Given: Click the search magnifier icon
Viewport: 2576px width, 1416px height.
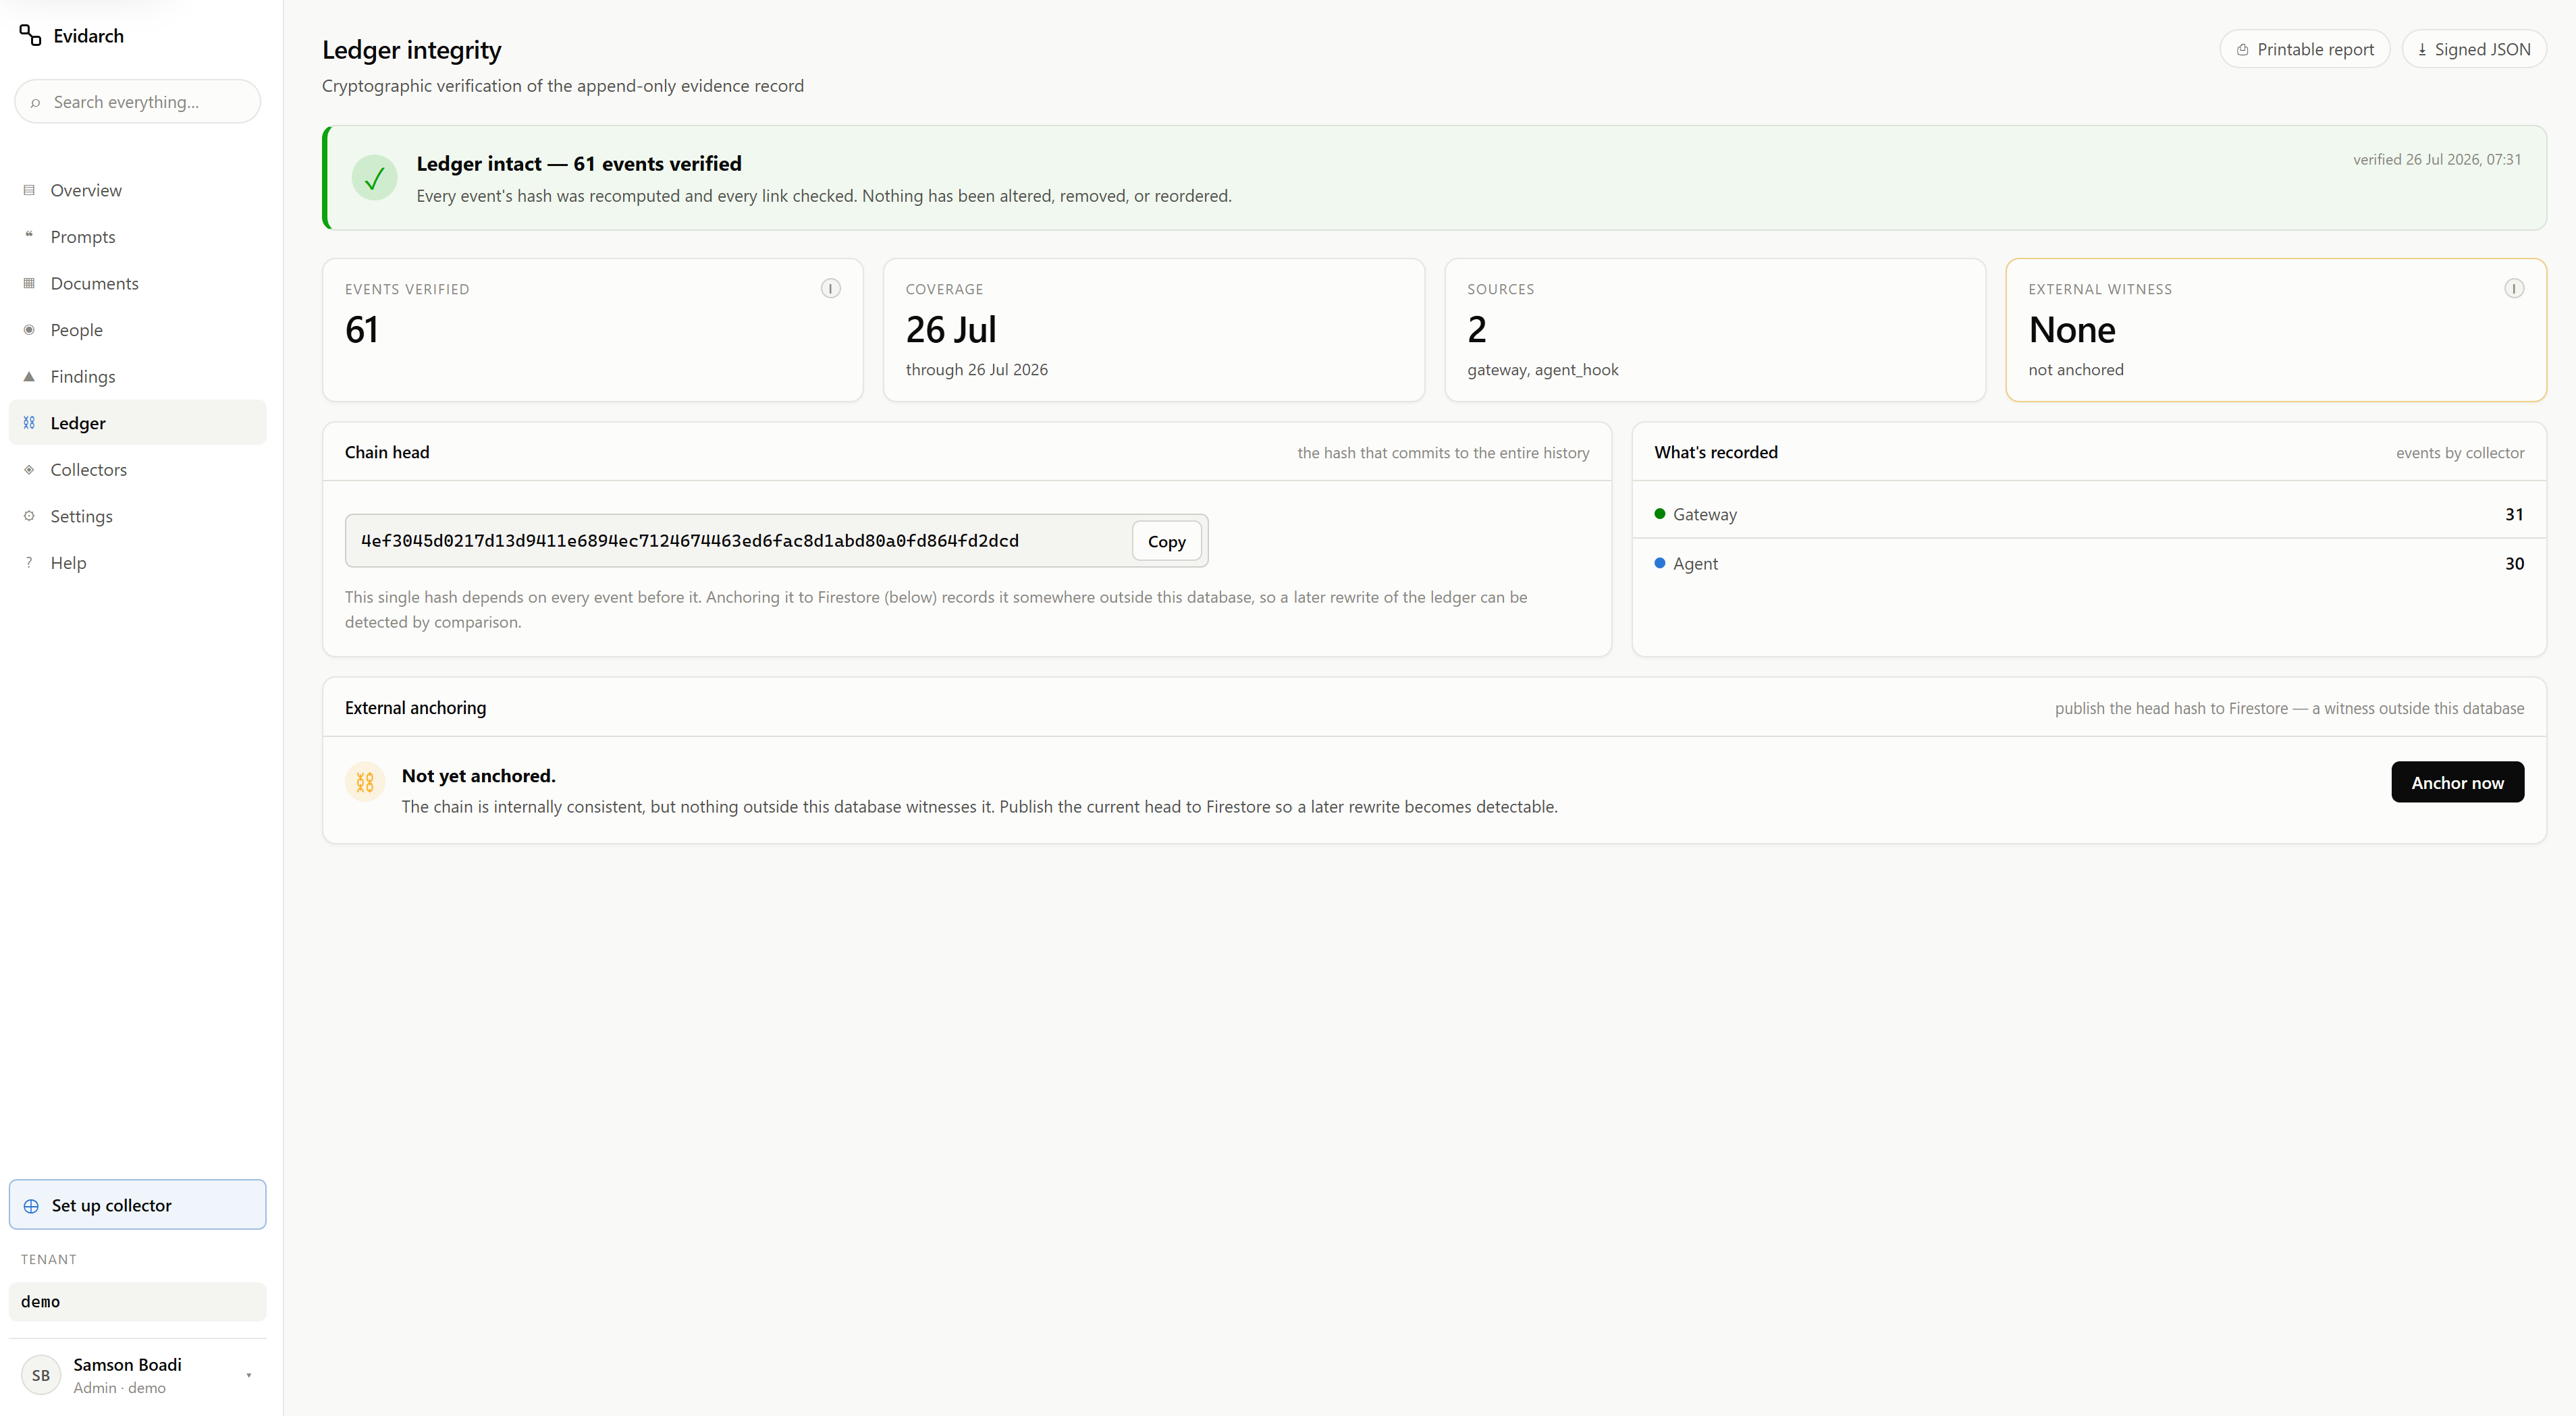Looking at the screenshot, I should tap(35, 102).
